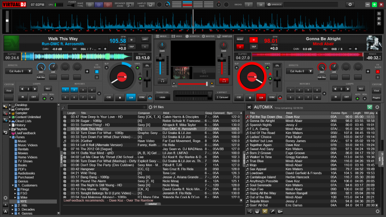Screen dimensions: 386x217
Task: Click right deck Plugins custom button
Action: click(376, 98)
